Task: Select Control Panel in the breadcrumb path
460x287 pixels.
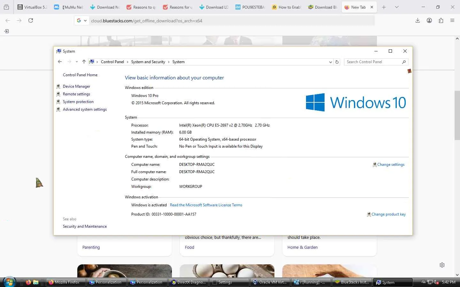Action: click(x=112, y=62)
